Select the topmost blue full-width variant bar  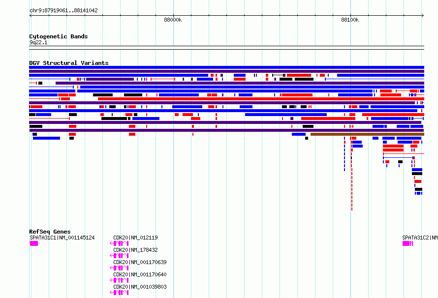(226, 67)
